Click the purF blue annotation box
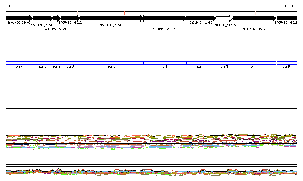The image size is (303, 181). [x=165, y=63]
